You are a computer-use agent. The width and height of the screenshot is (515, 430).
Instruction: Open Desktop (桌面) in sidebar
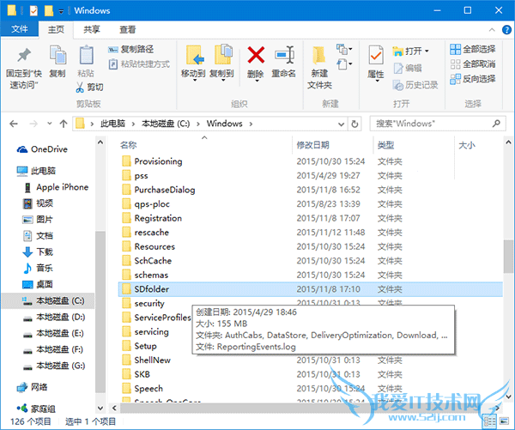pyautogui.click(x=38, y=284)
